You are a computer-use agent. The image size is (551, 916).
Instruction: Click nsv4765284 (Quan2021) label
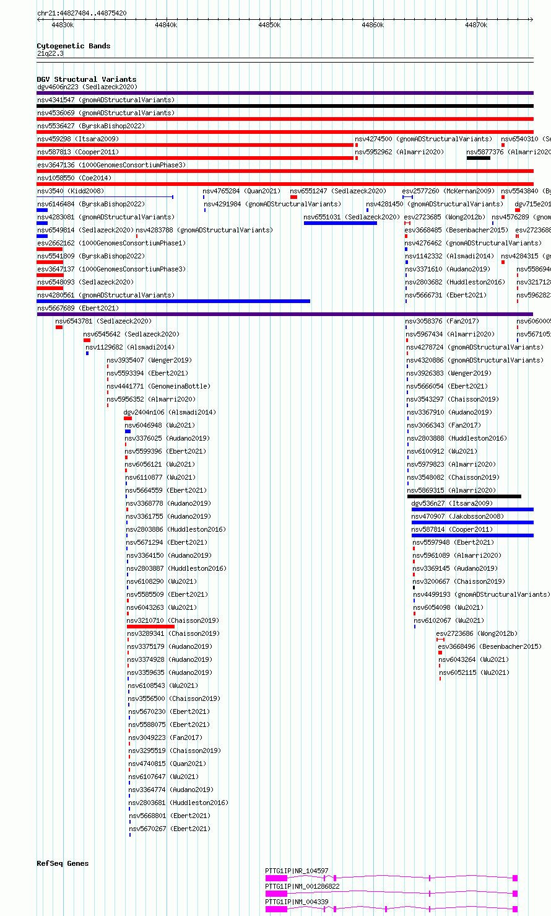pos(241,191)
